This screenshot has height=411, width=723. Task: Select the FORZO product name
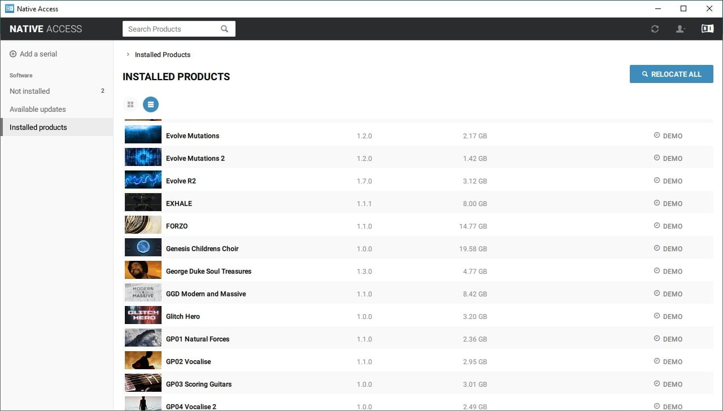177,226
